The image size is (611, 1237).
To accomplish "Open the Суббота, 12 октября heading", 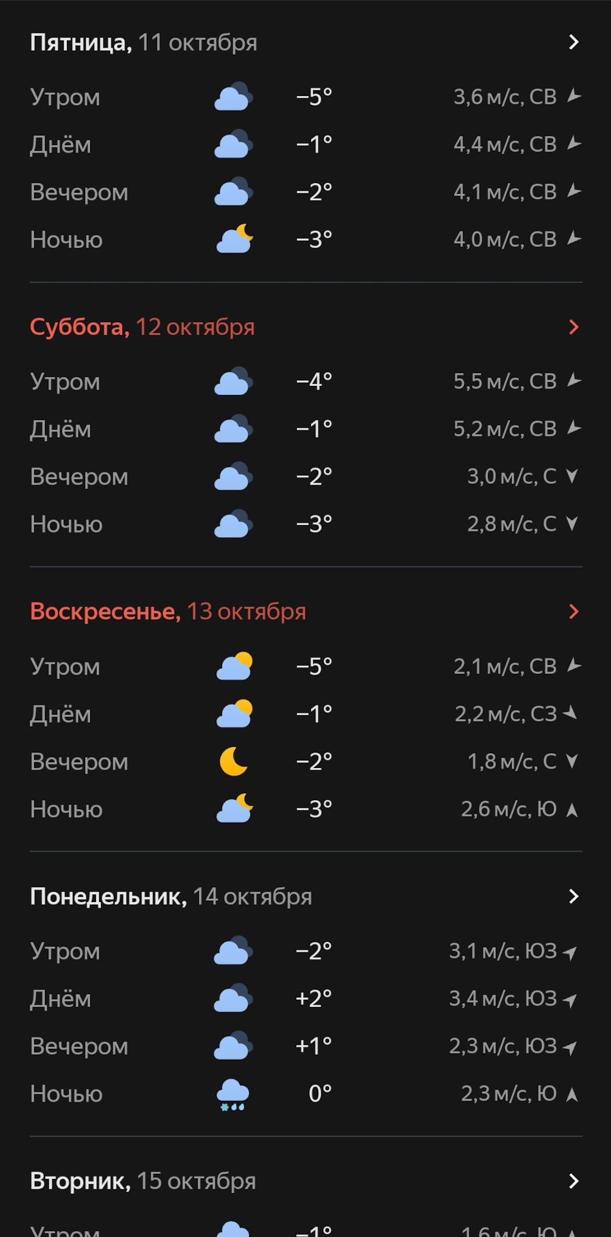I will 142,327.
